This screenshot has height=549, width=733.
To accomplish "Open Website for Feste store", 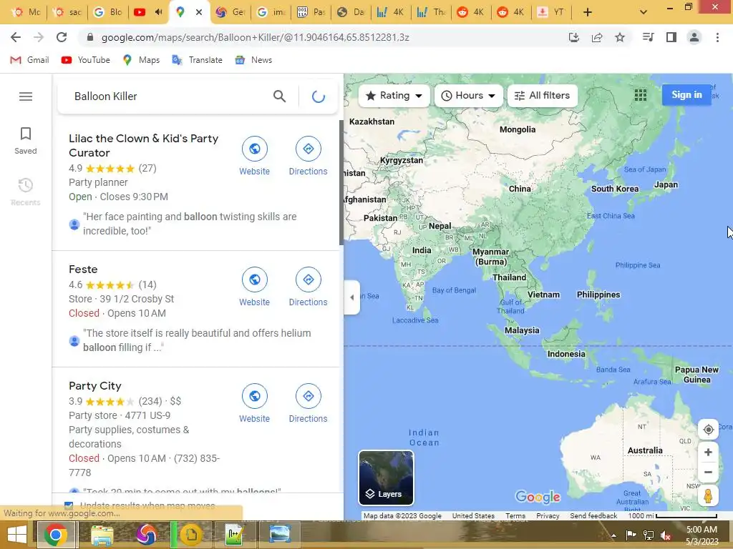I will (254, 287).
